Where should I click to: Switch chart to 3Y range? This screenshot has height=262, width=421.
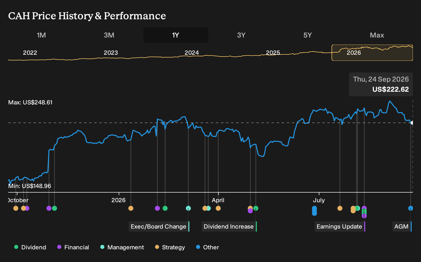(x=241, y=35)
